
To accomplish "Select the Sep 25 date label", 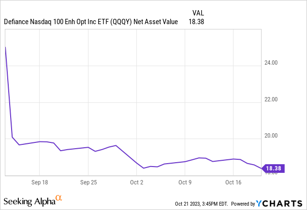I will click(x=88, y=183).
